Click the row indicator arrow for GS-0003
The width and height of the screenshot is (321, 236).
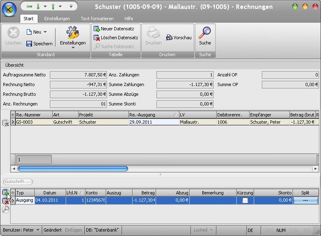point(13,122)
